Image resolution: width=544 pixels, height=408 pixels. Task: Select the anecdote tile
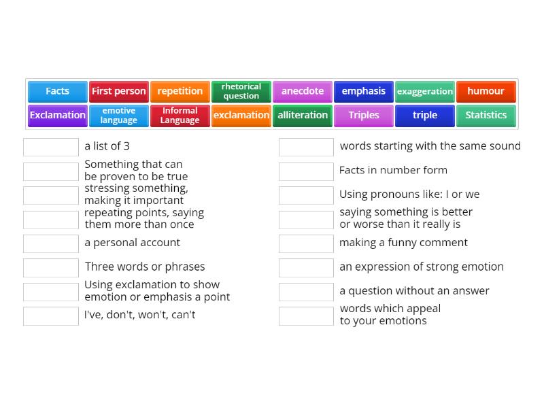(x=302, y=91)
